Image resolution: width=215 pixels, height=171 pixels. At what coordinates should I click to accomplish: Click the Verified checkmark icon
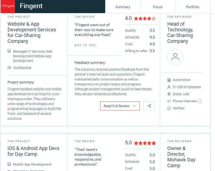coord(169,108)
